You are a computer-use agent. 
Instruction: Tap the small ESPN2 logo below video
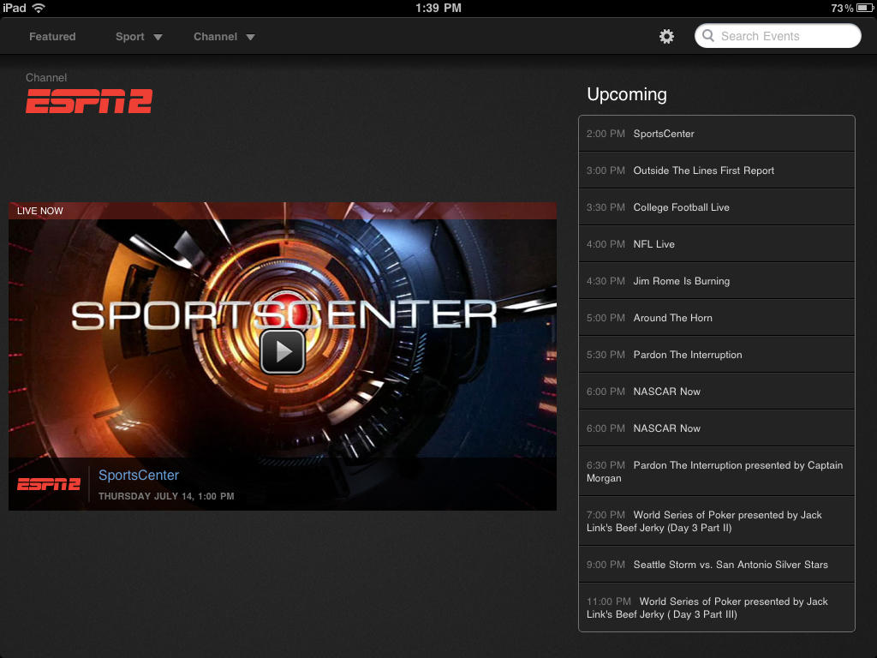point(49,484)
